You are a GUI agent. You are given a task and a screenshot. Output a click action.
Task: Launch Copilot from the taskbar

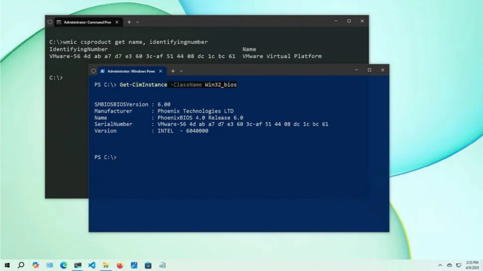point(35,265)
